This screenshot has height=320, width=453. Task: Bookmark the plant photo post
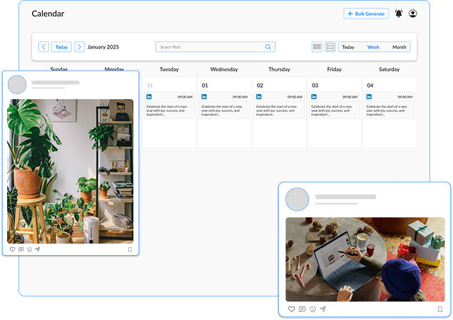(x=130, y=249)
